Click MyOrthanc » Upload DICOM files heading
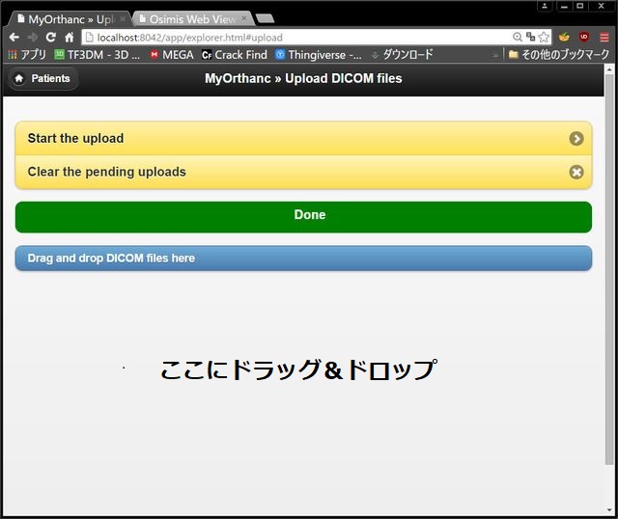Image resolution: width=618 pixels, height=519 pixels. [303, 78]
